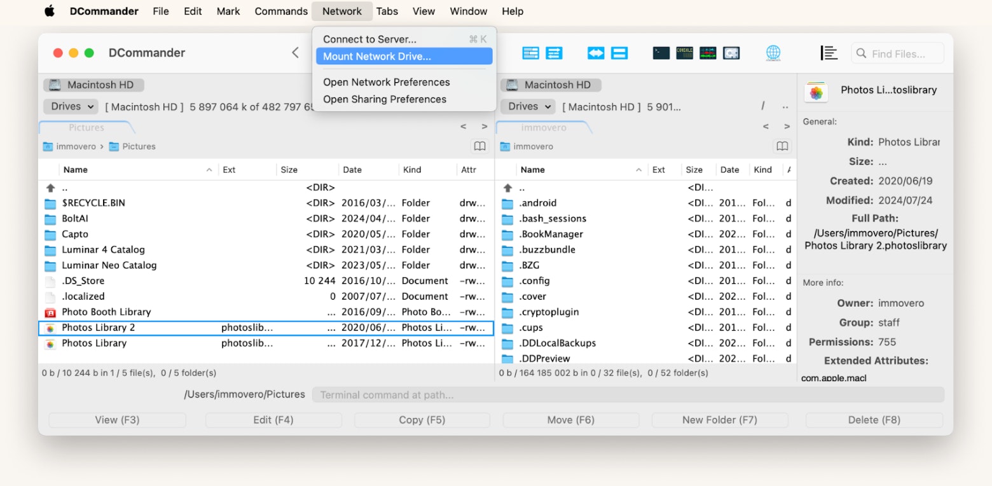Toggle right Name column sort arrow
The height and width of the screenshot is (486, 992).
[638, 170]
